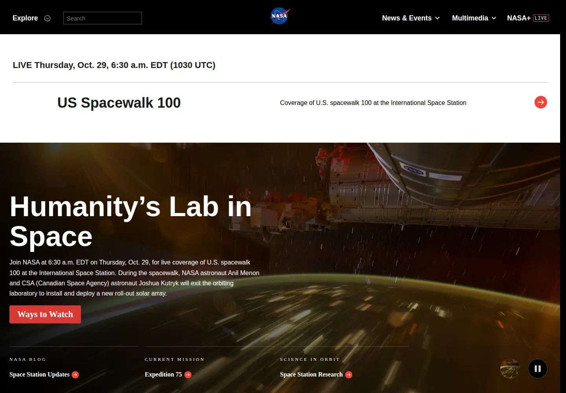The width and height of the screenshot is (566, 393).
Task: Expand the Explore chevron circle icon
Action: click(x=48, y=18)
